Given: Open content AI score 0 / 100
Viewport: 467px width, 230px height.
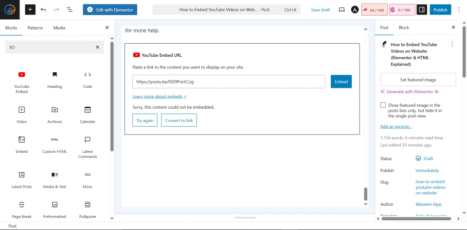Looking at the screenshot, I should coord(402,10).
